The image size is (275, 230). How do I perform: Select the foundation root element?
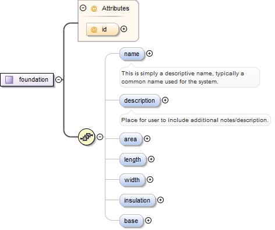(27, 79)
